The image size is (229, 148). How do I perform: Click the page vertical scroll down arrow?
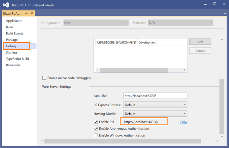(x=222, y=136)
